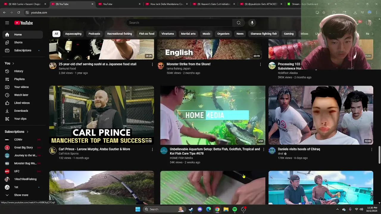Open Spotify from the taskbar

point(235,209)
